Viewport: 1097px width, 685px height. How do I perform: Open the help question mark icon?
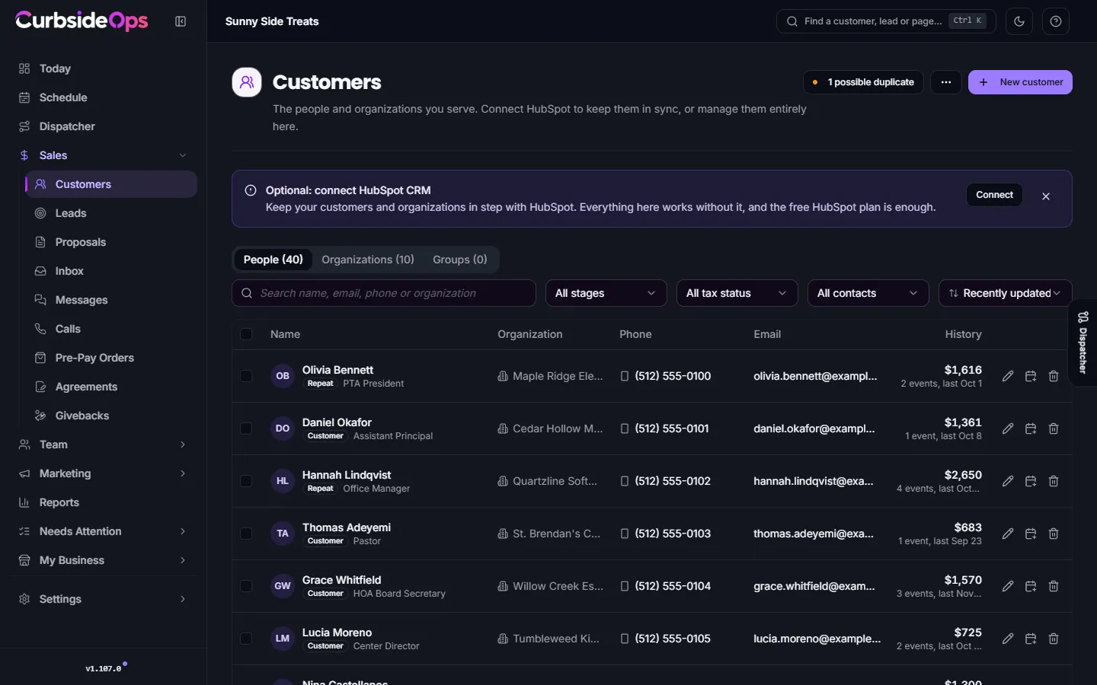point(1056,21)
